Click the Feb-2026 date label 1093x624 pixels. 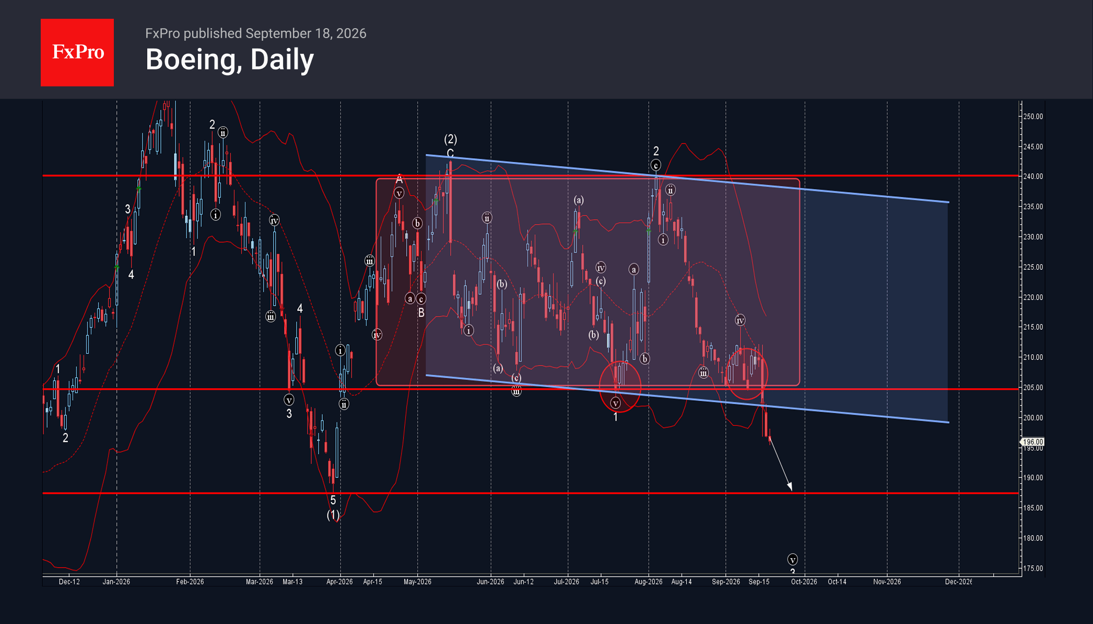click(190, 582)
